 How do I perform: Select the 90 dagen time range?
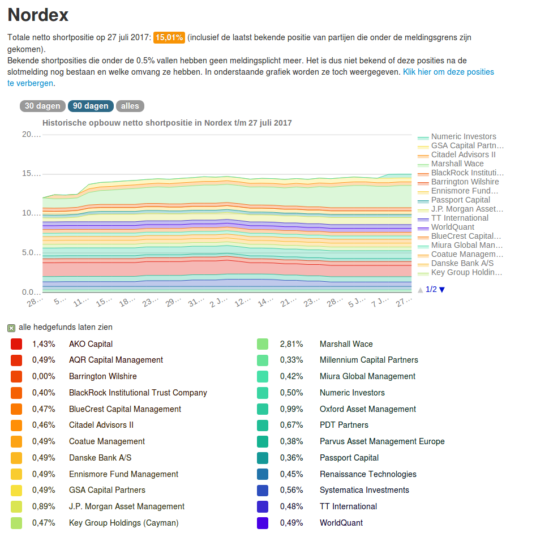pos(91,106)
